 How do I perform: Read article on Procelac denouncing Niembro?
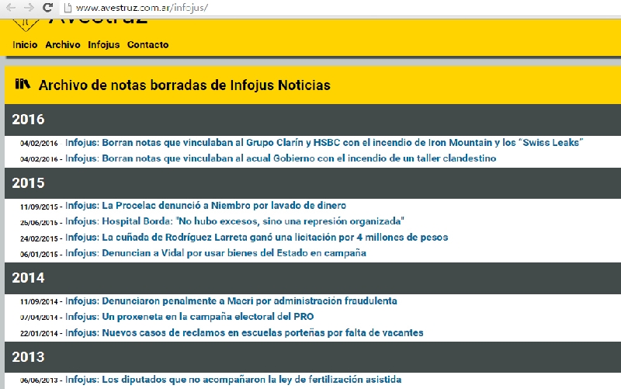[x=205, y=206]
